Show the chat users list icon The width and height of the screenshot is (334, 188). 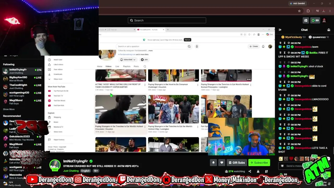tap(329, 30)
